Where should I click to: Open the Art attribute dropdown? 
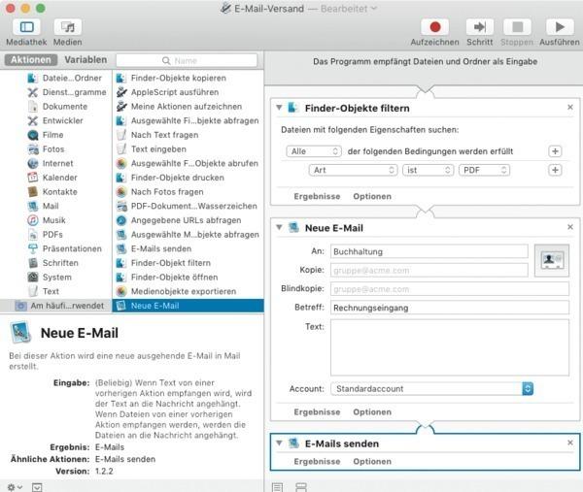[354, 170]
